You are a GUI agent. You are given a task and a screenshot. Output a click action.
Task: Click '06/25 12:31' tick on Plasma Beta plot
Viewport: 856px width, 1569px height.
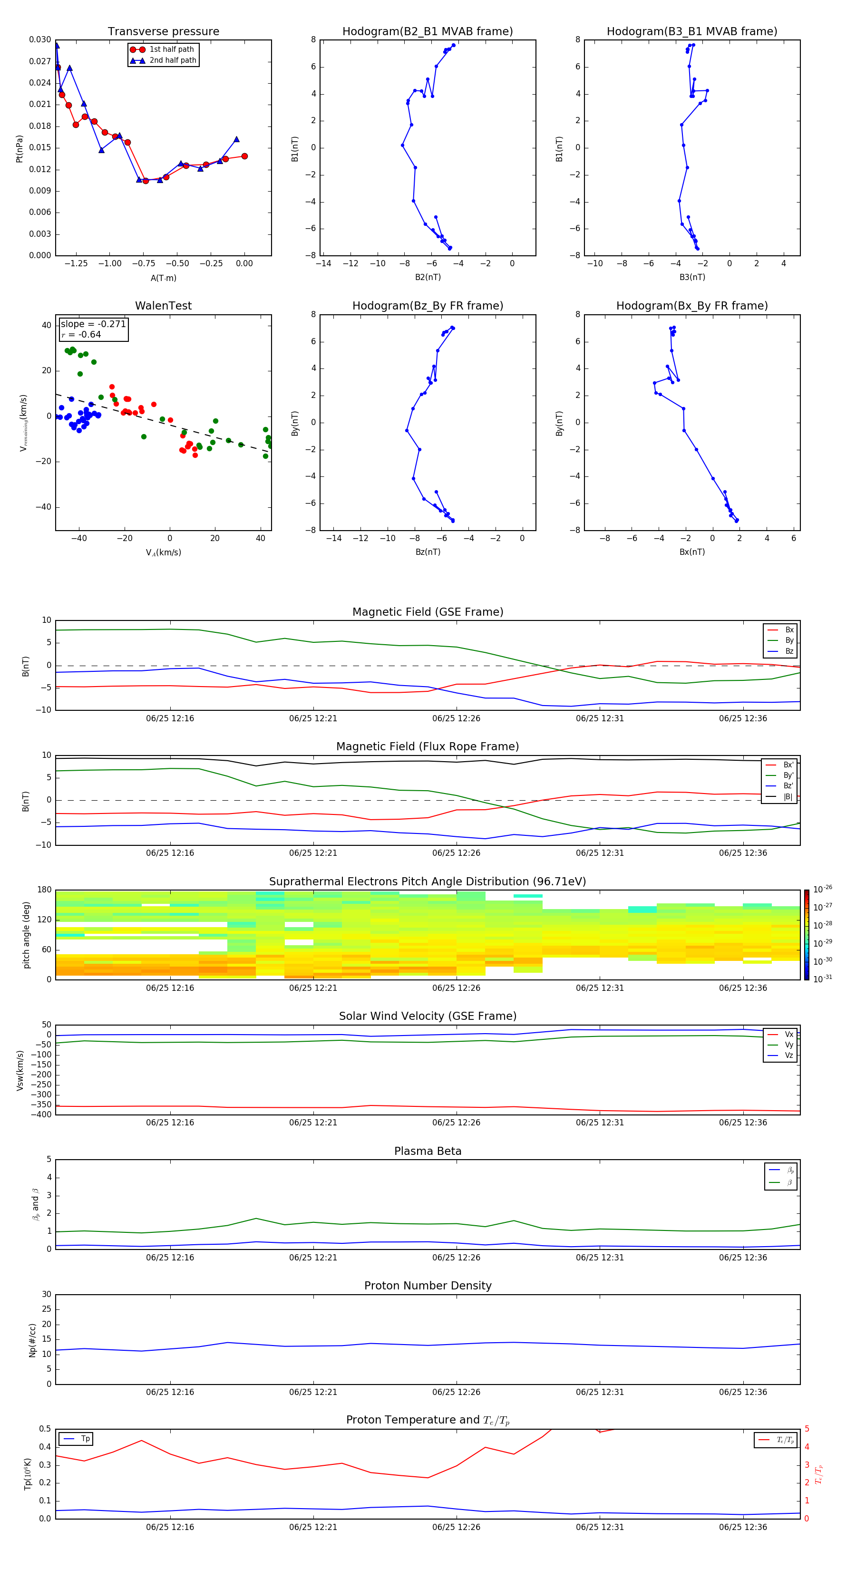[x=600, y=1257]
